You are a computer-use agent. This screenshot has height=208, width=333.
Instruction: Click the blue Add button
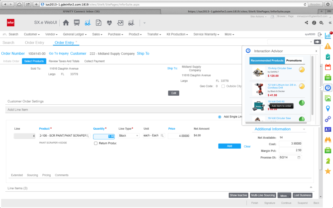[x=230, y=146]
